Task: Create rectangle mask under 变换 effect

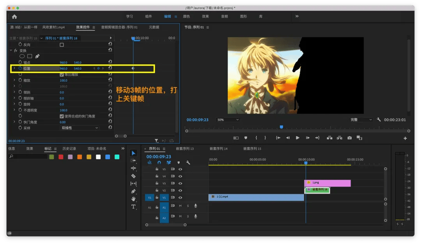Action: 30,56
